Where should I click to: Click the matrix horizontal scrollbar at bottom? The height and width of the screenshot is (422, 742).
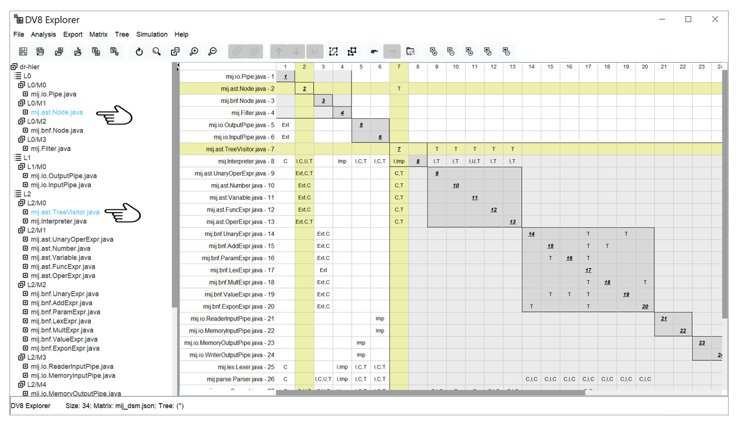click(x=430, y=392)
